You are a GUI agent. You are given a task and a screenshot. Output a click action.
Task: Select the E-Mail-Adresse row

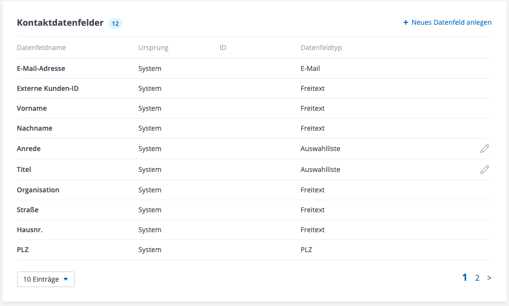41,68
